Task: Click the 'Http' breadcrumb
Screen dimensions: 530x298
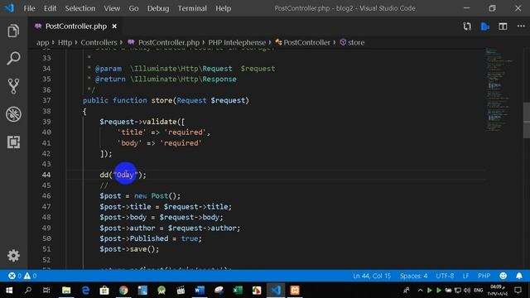Action: [x=65, y=42]
